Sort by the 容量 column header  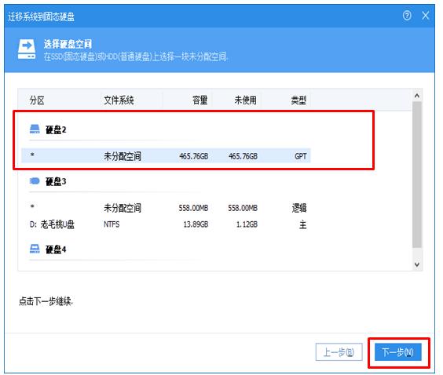(200, 100)
